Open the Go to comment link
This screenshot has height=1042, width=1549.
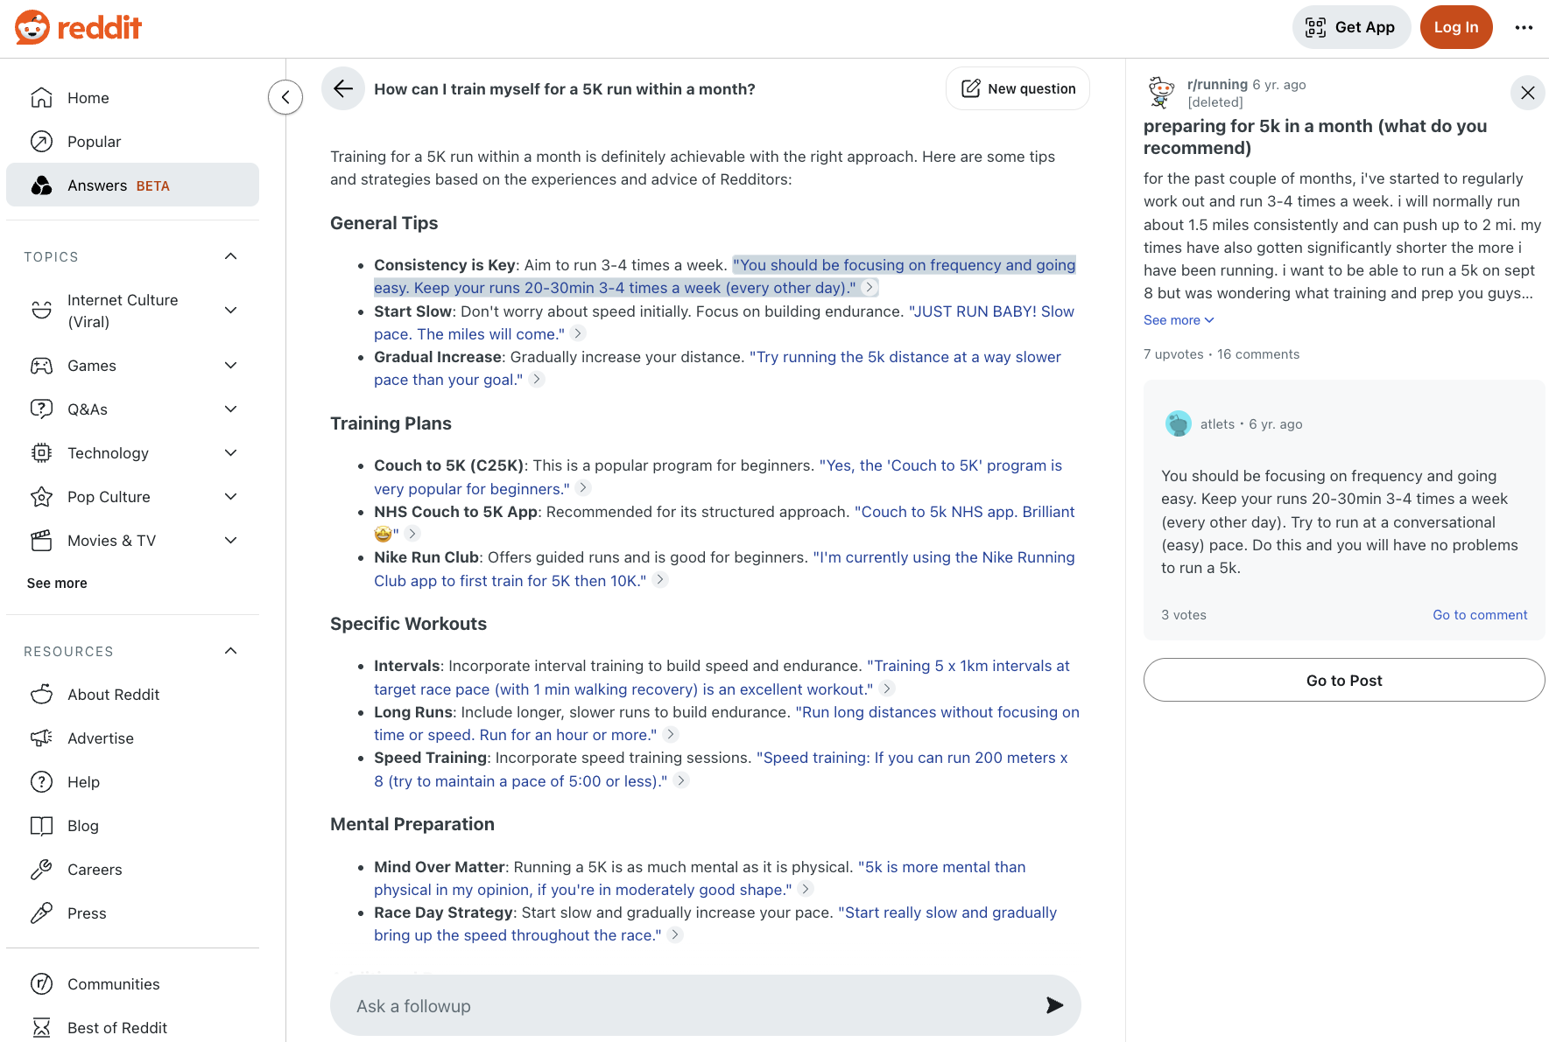point(1479,615)
